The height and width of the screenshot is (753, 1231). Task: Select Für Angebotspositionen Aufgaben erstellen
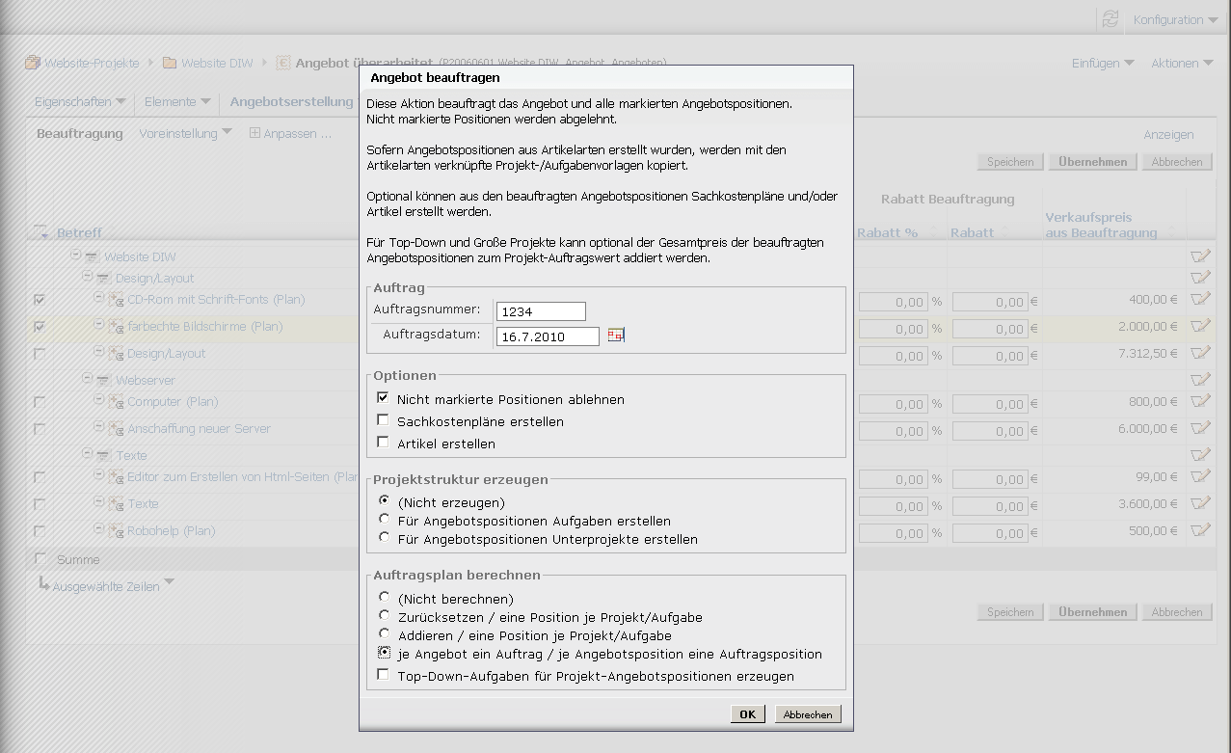click(x=385, y=520)
